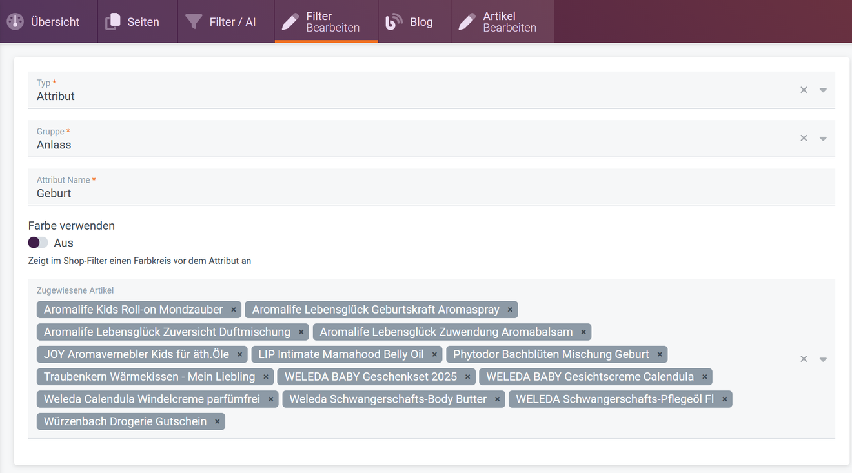This screenshot has height=473, width=852.
Task: Select the Filter Bearbeiten tab
Action: click(x=326, y=21)
